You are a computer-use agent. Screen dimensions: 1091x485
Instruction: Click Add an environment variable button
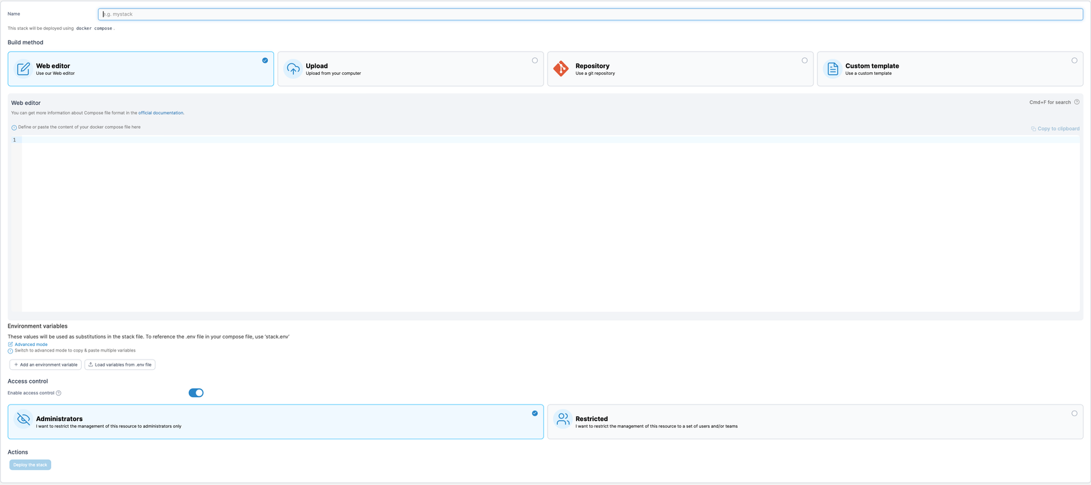pyautogui.click(x=46, y=365)
